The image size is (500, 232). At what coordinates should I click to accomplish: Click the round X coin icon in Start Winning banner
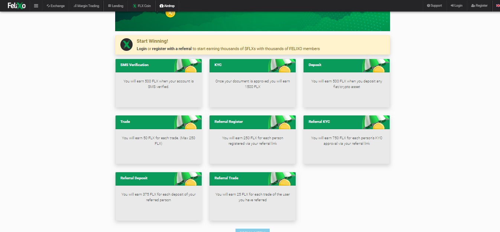click(x=127, y=45)
